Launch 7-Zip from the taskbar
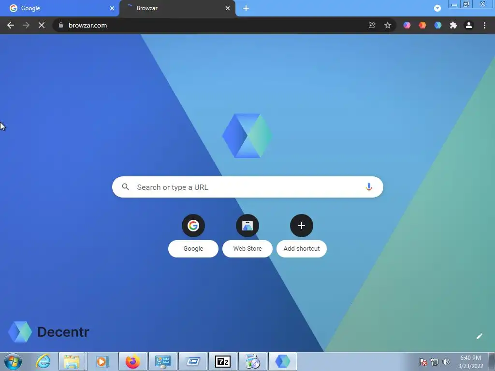The image size is (495, 371). pos(222,361)
